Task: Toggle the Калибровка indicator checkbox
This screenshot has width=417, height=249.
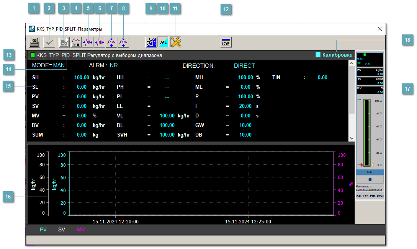Action: point(318,55)
